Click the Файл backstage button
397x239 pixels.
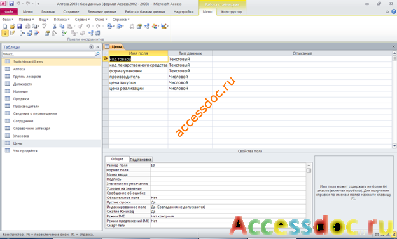click(x=9, y=12)
